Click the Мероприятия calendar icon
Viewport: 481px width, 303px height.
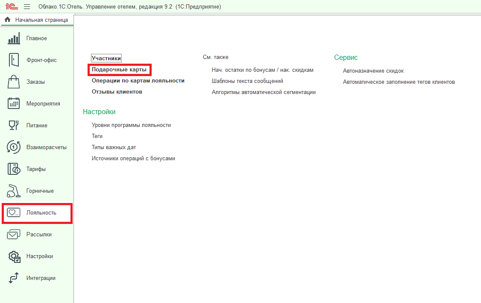[x=14, y=104]
